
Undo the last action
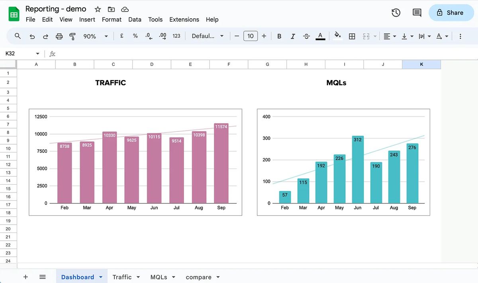(x=32, y=36)
